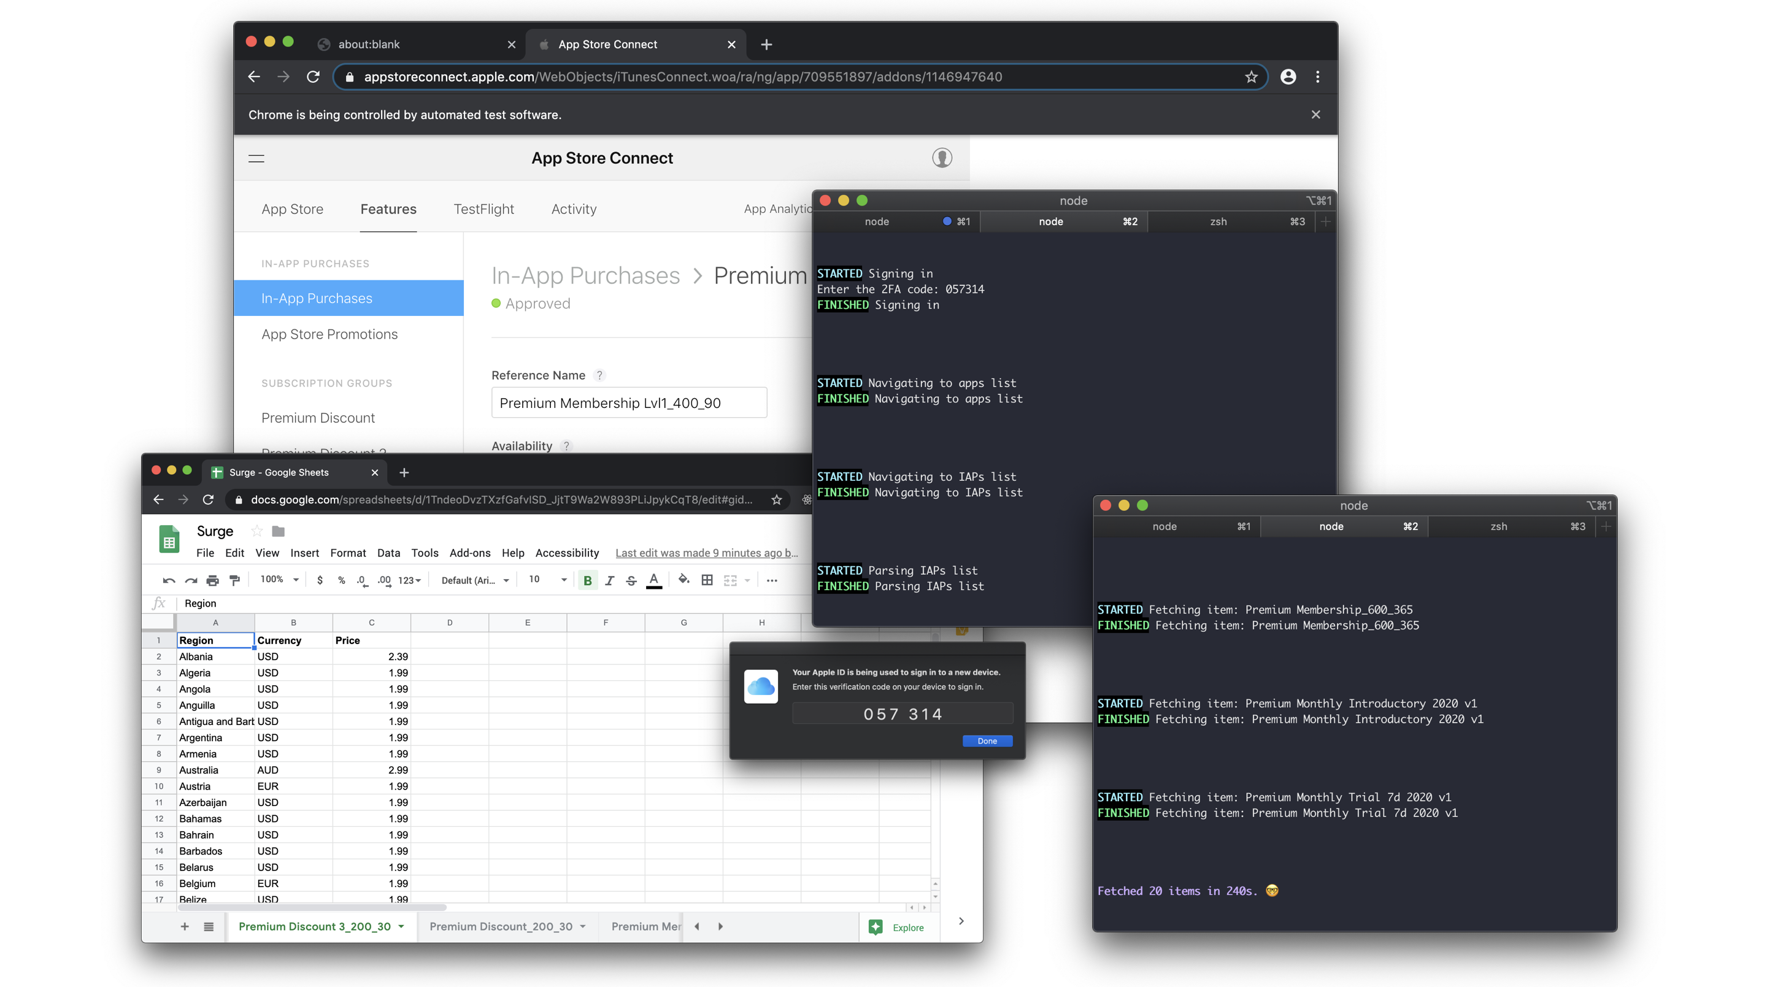Click the user profile icon in App Store Connect
1767x987 pixels.
942,158
